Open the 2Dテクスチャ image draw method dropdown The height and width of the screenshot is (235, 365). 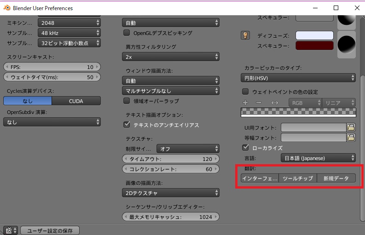[171, 193]
